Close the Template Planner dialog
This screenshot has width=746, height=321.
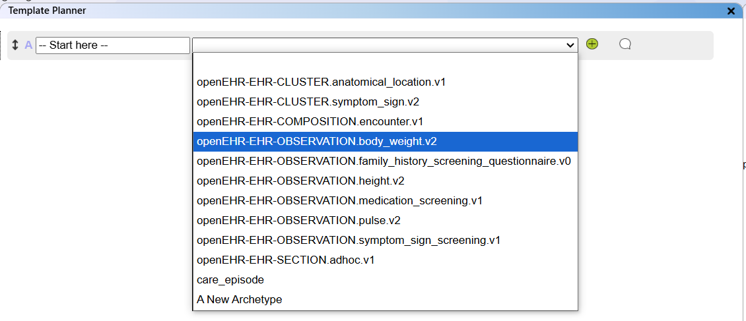[x=731, y=11]
